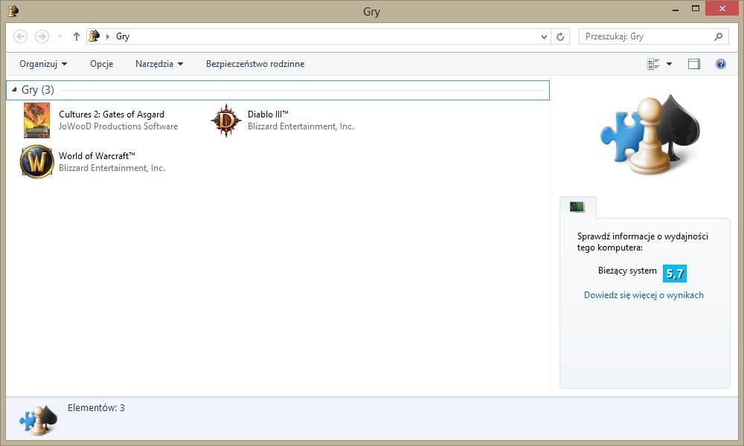Viewport: 744px width, 446px height.
Task: Select the World of Warcraft title
Action: [x=97, y=156]
